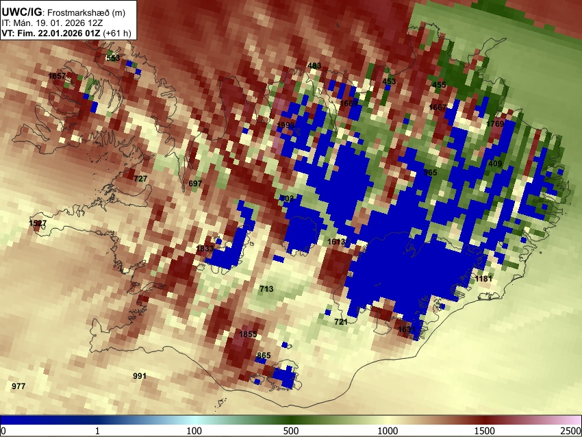The image size is (582, 437).
Task: Select the 'VT: Fim. 22.01.2026 01Z (+61 h)' line
Action: click(66, 33)
